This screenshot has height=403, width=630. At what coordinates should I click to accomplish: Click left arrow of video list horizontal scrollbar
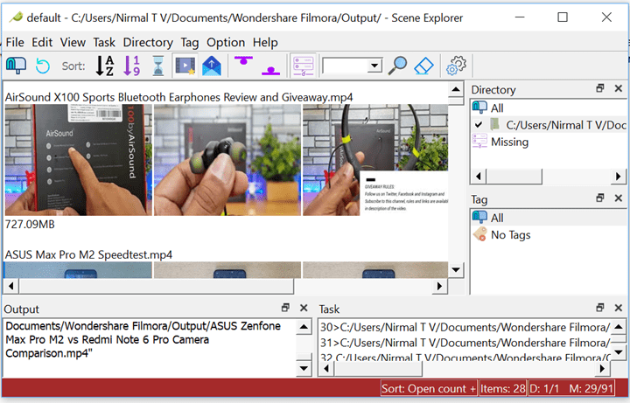coord(10,286)
